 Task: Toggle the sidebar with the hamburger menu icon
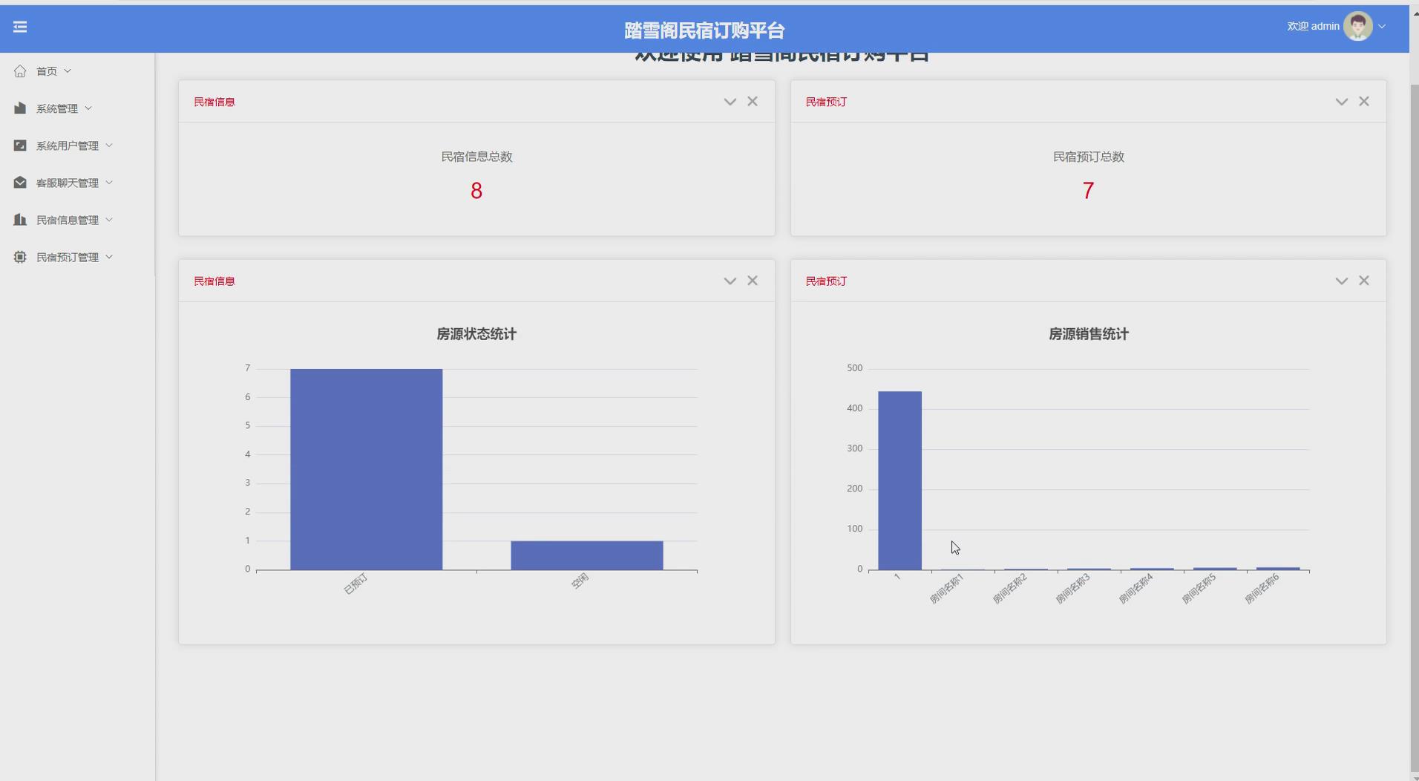pos(20,27)
